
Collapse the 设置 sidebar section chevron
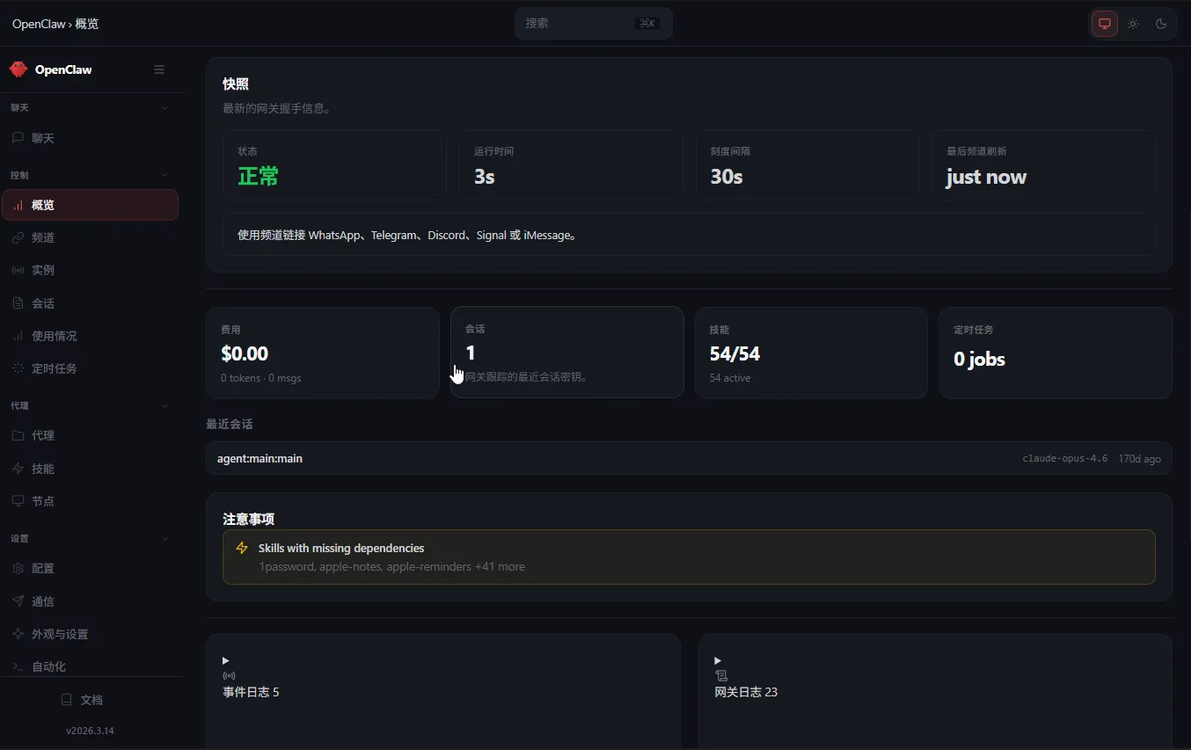point(164,538)
